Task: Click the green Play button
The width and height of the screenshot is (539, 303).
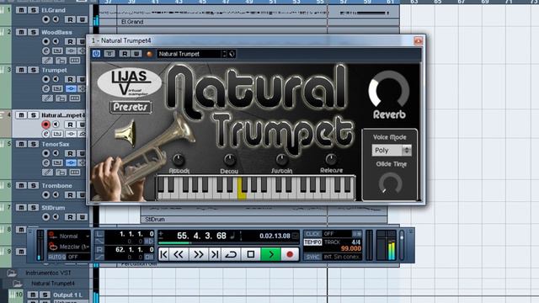Action: [x=271, y=254]
